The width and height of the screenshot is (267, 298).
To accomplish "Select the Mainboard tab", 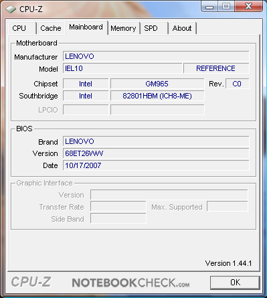I will click(x=86, y=27).
